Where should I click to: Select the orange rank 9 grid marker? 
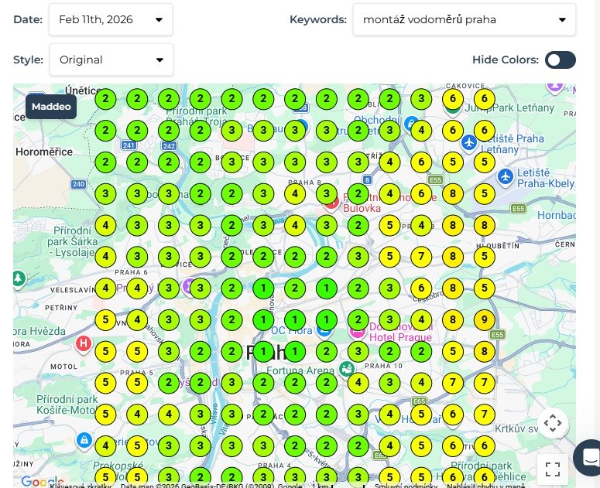(485, 320)
